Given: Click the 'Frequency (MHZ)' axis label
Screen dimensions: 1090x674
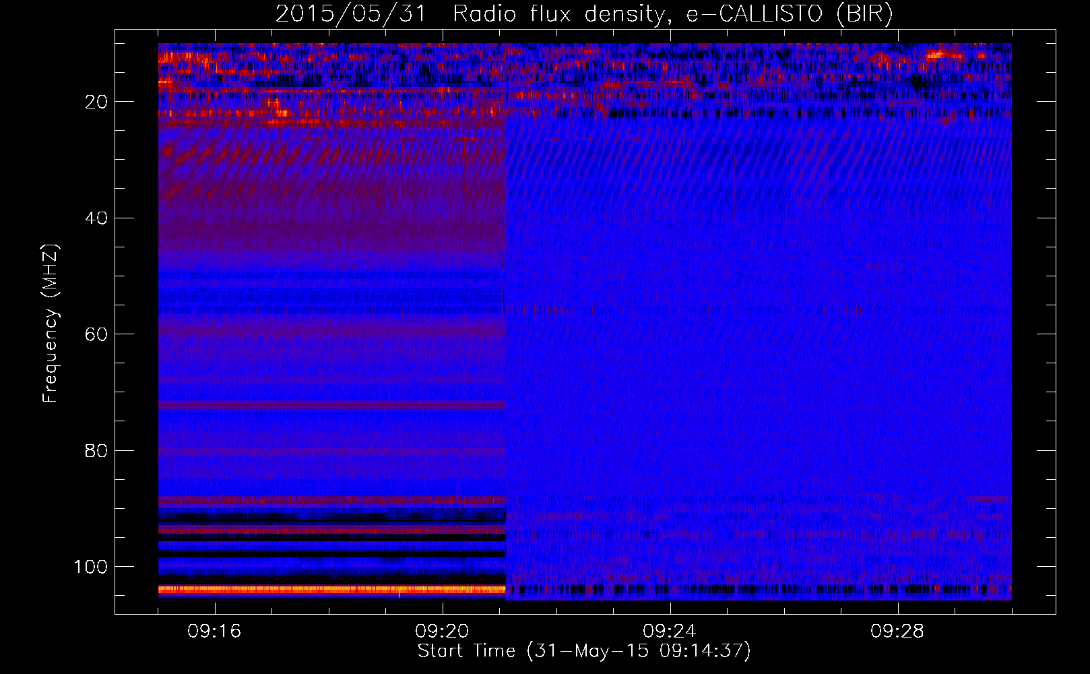Looking at the screenshot, I should pyautogui.click(x=51, y=323).
